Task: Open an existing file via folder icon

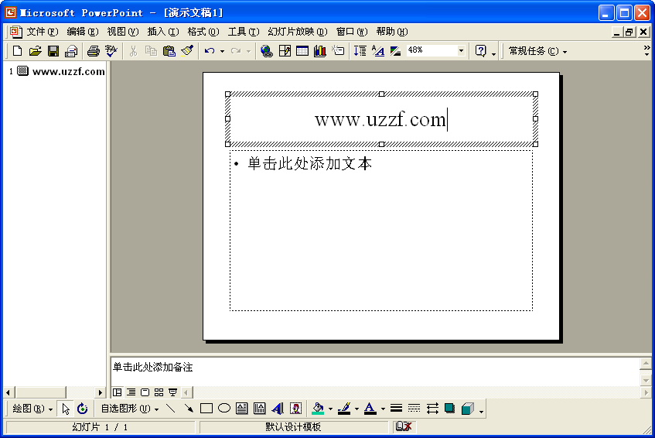Action: [x=35, y=51]
